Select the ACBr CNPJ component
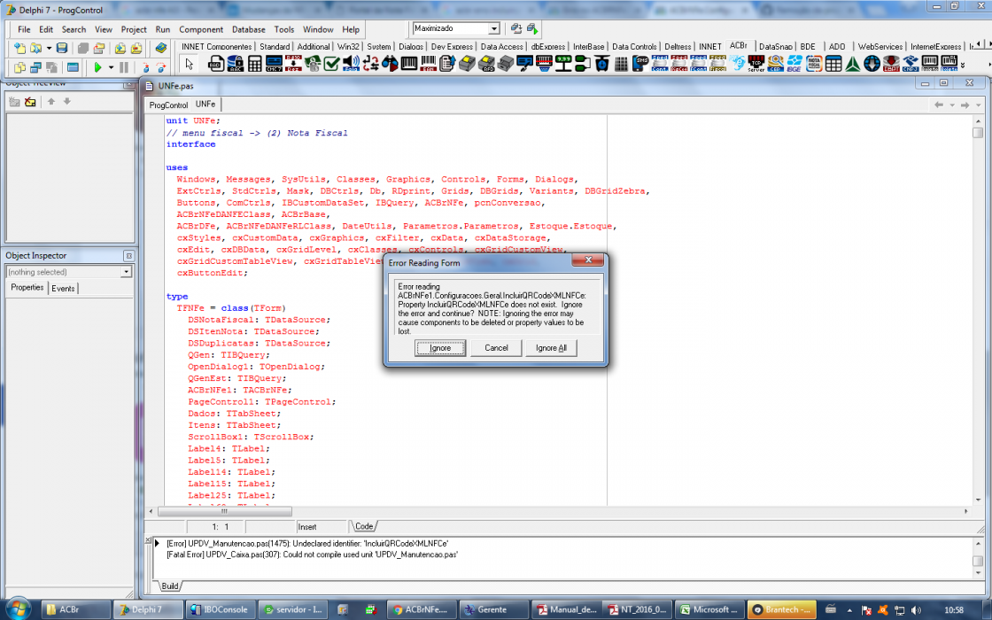The image size is (992, 620). [x=911, y=64]
